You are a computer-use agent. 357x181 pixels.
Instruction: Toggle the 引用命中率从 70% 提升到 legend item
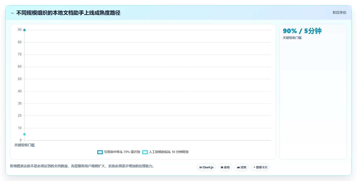click(x=119, y=152)
